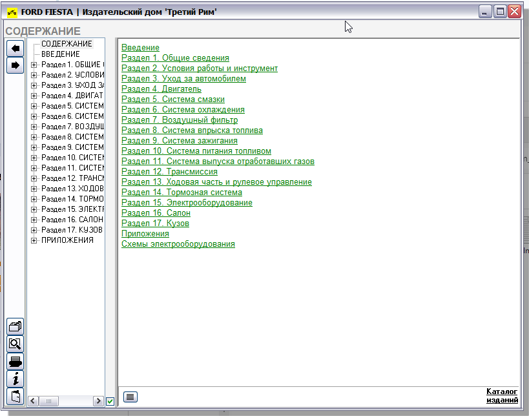The image size is (529, 416).
Task: Click tree scrollbar left arrow
Action: click(33, 400)
